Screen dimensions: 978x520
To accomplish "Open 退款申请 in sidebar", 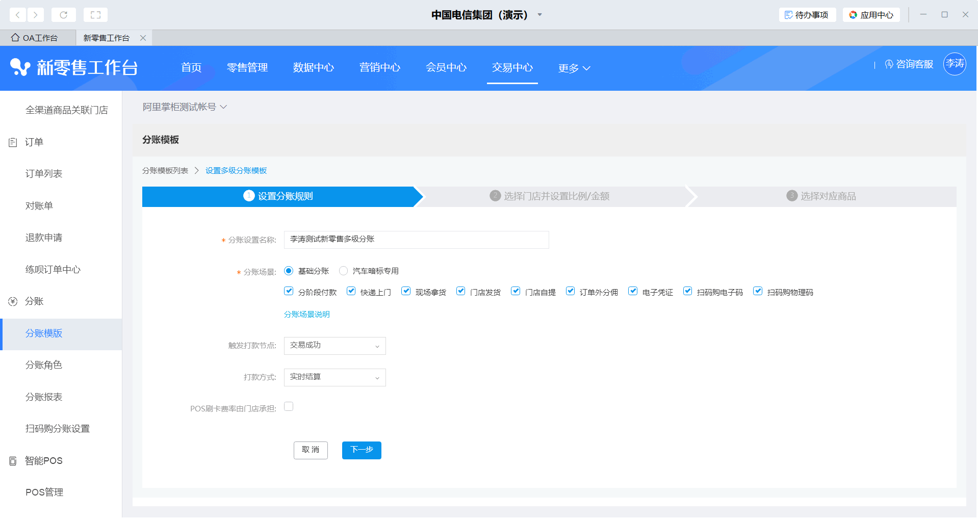I will coord(44,238).
